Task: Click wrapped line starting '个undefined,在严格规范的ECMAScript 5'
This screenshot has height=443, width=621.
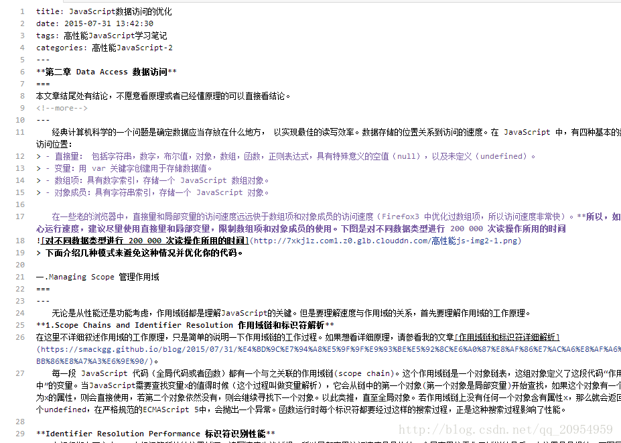Action: [x=301, y=409]
